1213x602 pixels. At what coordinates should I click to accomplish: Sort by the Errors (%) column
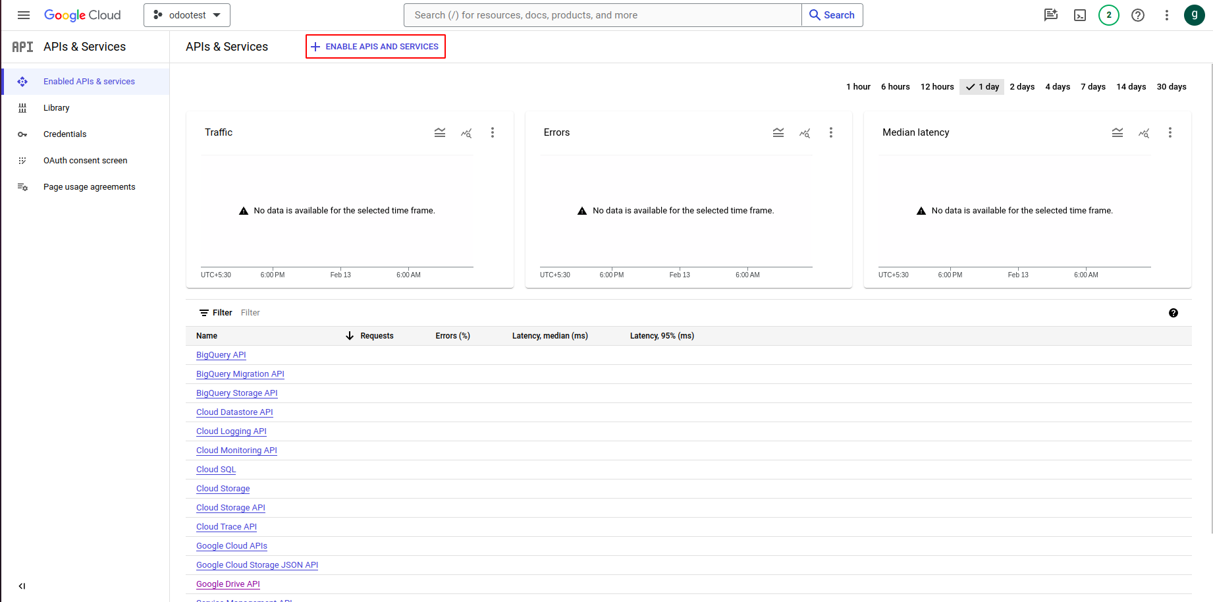coord(452,336)
